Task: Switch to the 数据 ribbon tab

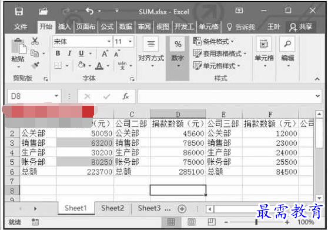Action: coord(126,26)
